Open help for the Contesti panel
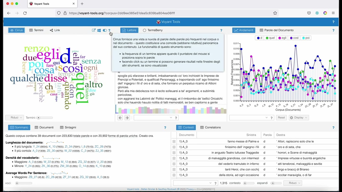The width and height of the screenshot is (342, 192). pyautogui.click(x=333, y=127)
